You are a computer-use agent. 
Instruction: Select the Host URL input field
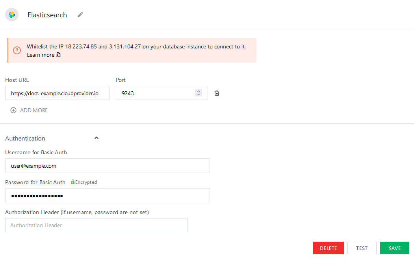(x=57, y=93)
